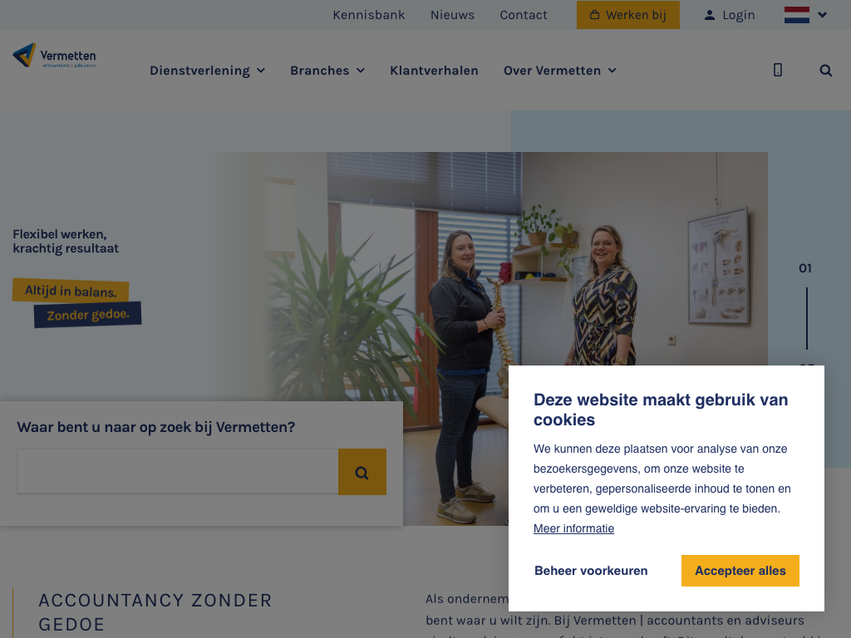851x638 pixels.
Task: Submit search with the yellow magnifier button
Action: tap(362, 472)
